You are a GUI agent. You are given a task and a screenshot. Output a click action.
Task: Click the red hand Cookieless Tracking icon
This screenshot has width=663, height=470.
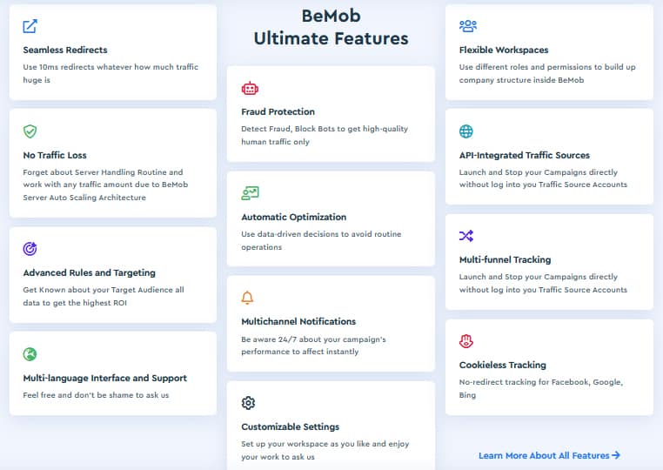coord(466,341)
